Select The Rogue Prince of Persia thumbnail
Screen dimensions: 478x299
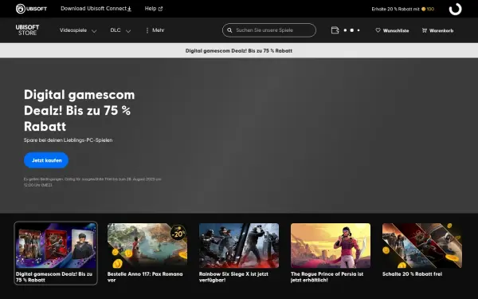pos(331,246)
